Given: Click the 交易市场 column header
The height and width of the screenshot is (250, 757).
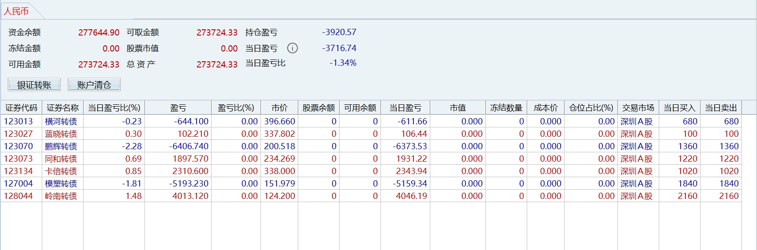Looking at the screenshot, I should [638, 108].
